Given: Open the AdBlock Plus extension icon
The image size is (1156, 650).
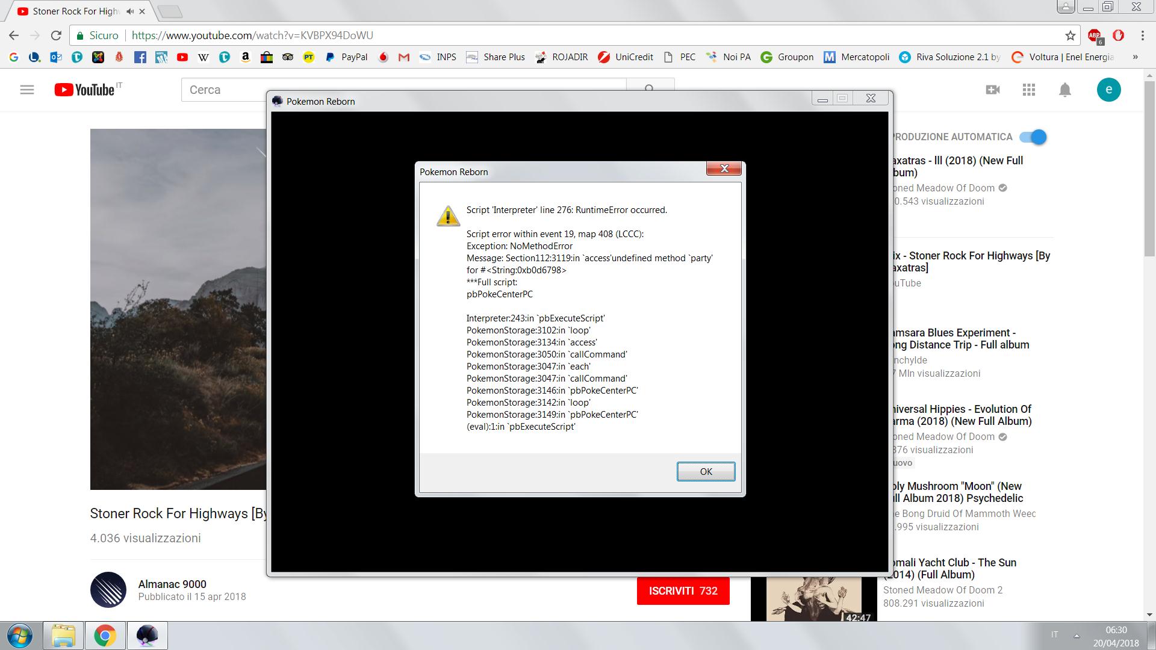Looking at the screenshot, I should 1095,36.
